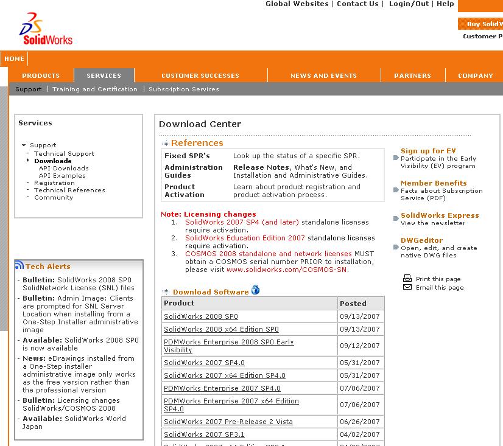
Task: Click the printer icon for Print this page
Action: tap(407, 278)
